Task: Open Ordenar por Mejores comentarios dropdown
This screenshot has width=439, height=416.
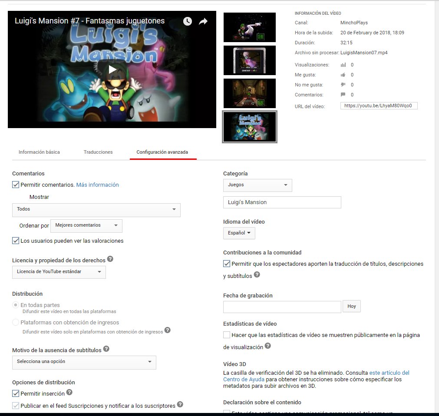Action: click(86, 226)
